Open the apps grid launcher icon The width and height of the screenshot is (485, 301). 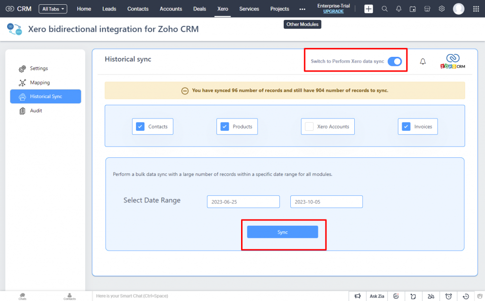(476, 9)
